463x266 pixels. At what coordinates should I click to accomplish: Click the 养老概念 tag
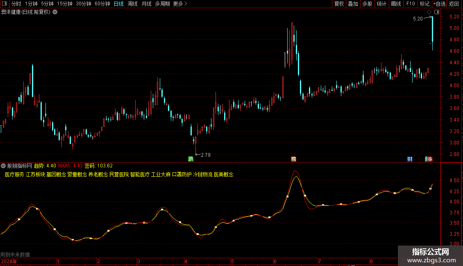(x=98, y=175)
